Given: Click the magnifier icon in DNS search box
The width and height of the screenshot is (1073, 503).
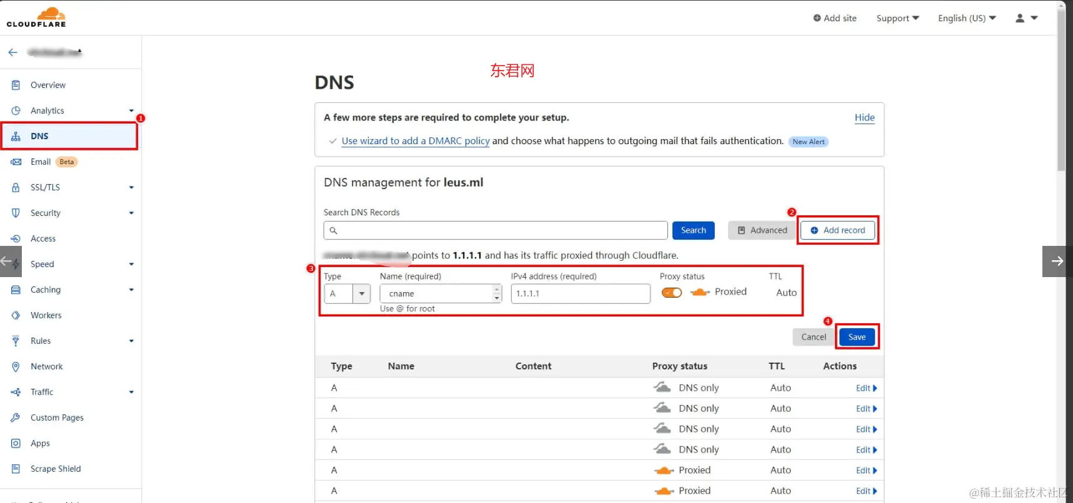Looking at the screenshot, I should pos(334,230).
